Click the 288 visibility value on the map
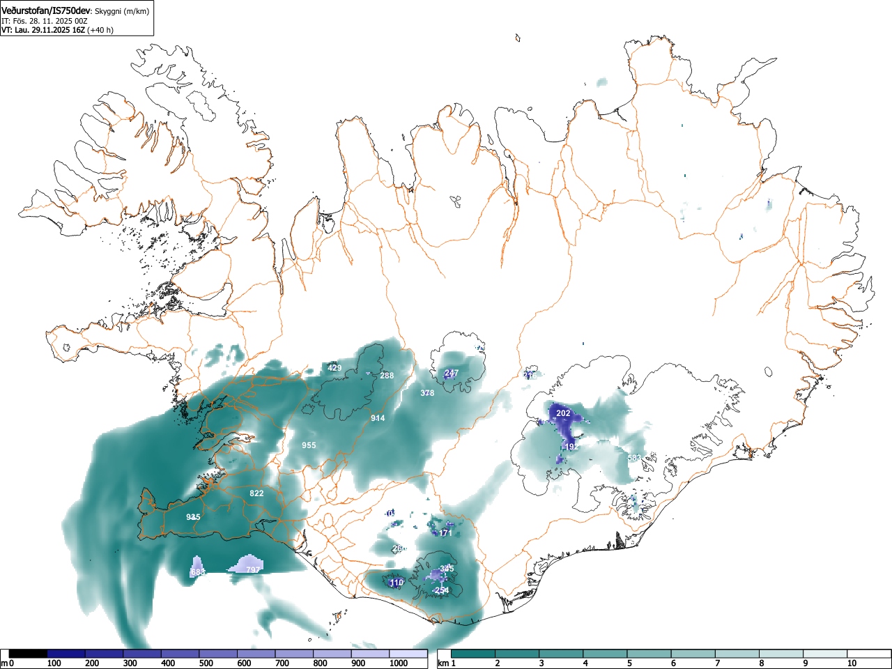 pos(387,376)
